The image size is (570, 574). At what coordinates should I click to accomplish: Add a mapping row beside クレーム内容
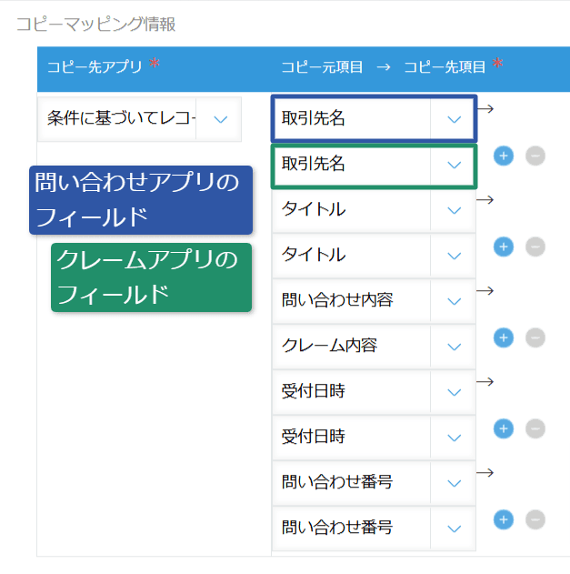[504, 337]
